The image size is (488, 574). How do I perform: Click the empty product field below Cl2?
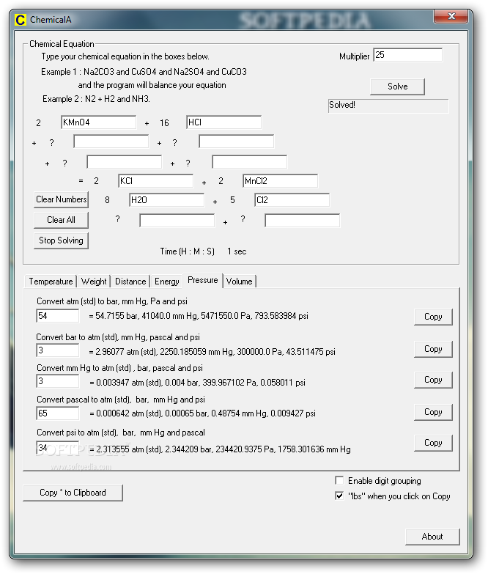click(x=302, y=221)
